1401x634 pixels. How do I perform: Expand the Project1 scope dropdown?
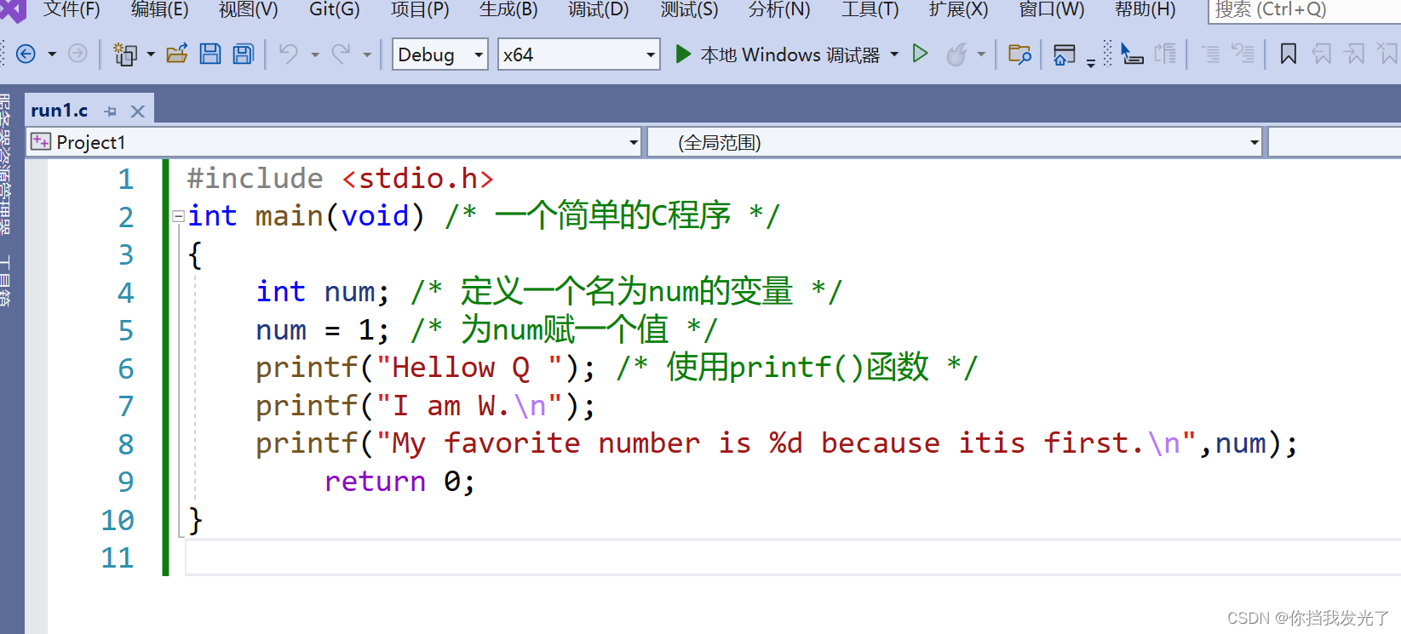coord(633,142)
